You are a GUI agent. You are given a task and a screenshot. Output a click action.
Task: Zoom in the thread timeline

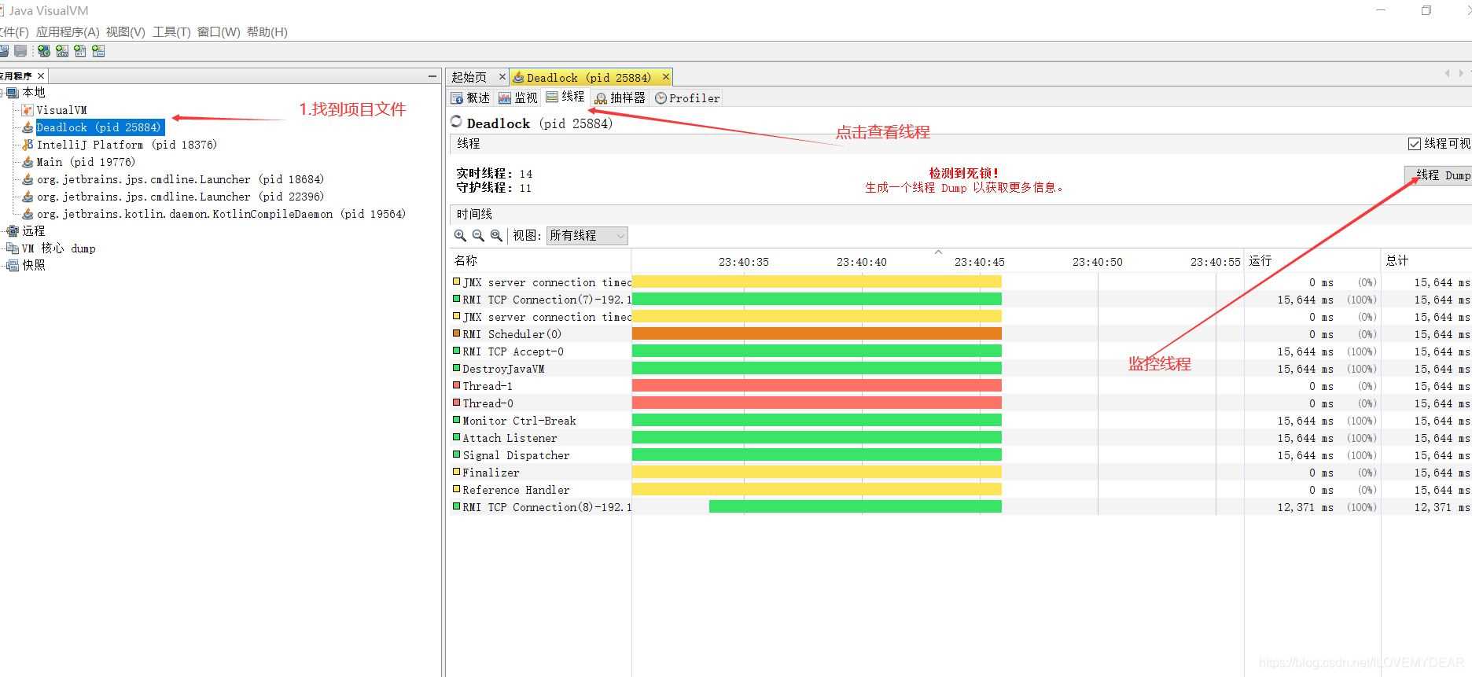point(460,235)
